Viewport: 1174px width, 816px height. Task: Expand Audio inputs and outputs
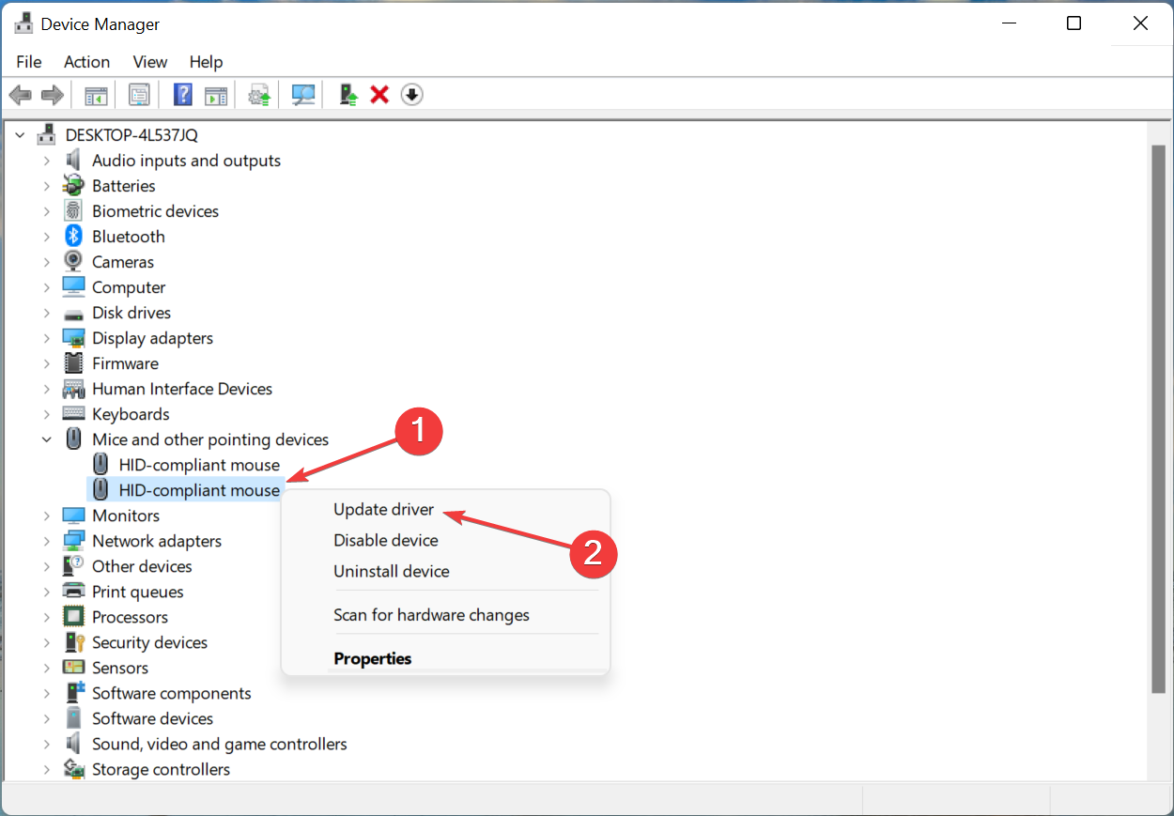tap(46, 161)
